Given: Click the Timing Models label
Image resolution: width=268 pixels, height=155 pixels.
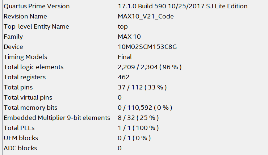Looking at the screenshot, I should (25, 57).
